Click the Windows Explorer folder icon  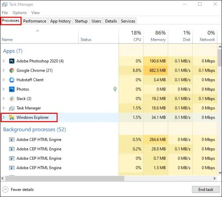coord(12,117)
